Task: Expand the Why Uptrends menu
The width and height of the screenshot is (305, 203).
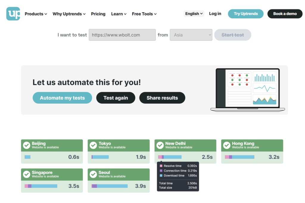Action: pos(69,14)
